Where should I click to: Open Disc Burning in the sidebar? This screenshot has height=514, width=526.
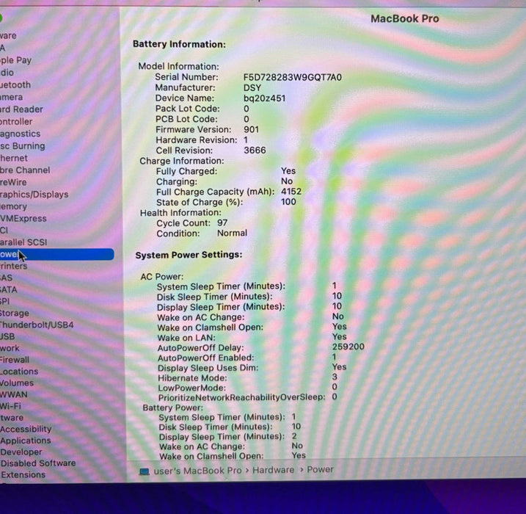tap(23, 145)
